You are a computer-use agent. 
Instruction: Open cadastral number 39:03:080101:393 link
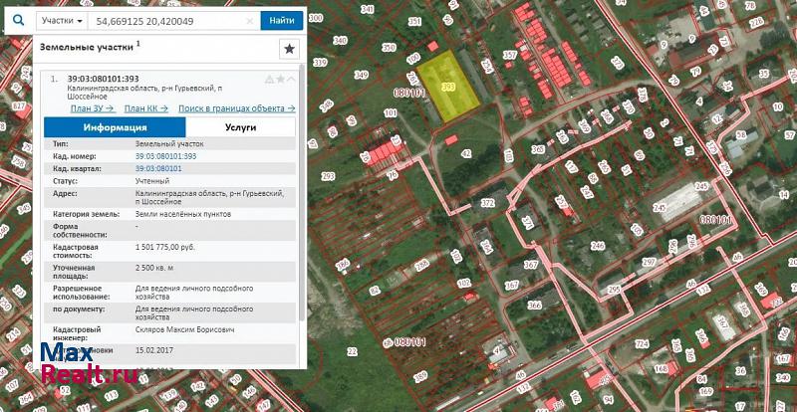(165, 156)
